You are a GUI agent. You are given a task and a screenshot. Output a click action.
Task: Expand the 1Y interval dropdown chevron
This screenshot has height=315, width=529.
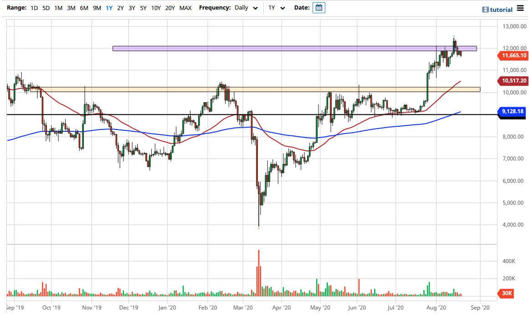point(282,8)
